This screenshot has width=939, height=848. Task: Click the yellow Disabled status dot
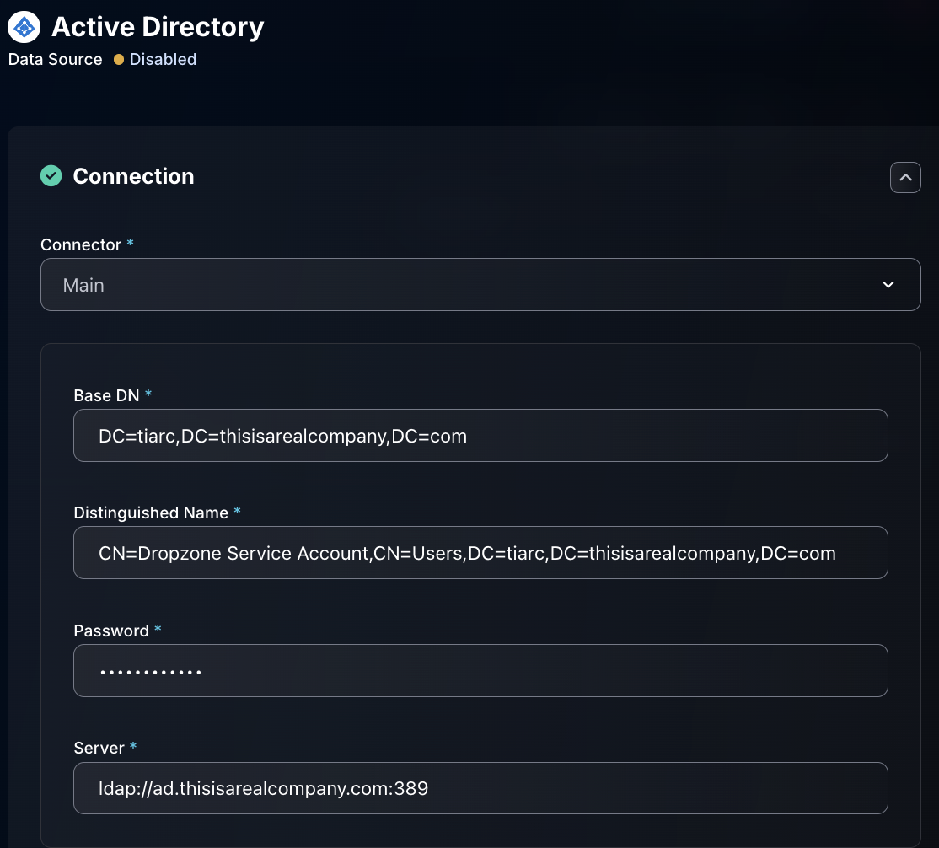tap(119, 60)
